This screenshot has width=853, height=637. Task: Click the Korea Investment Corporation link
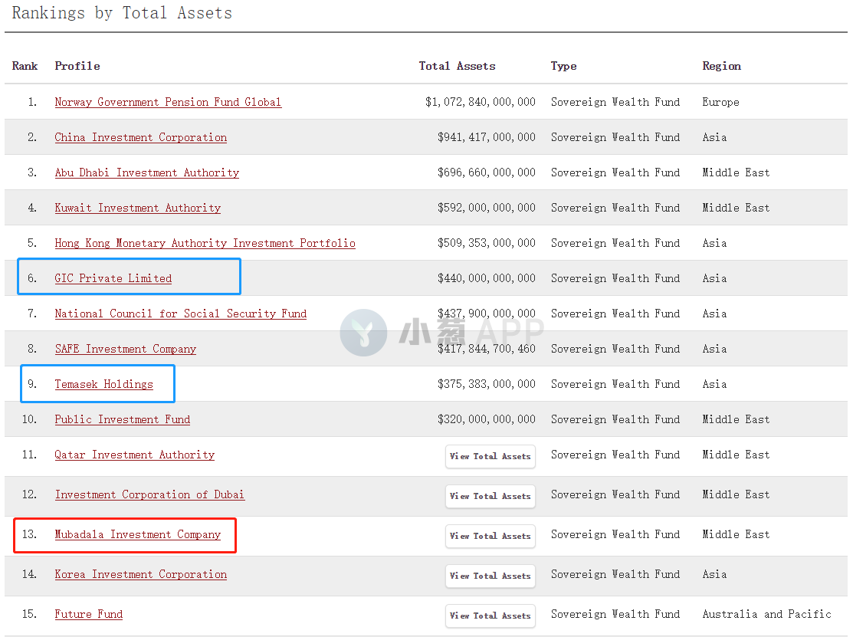[x=141, y=574]
